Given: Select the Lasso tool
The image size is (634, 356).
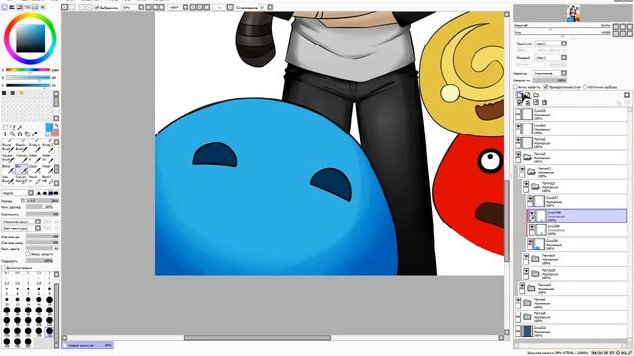Looking at the screenshot, I should (13, 128).
